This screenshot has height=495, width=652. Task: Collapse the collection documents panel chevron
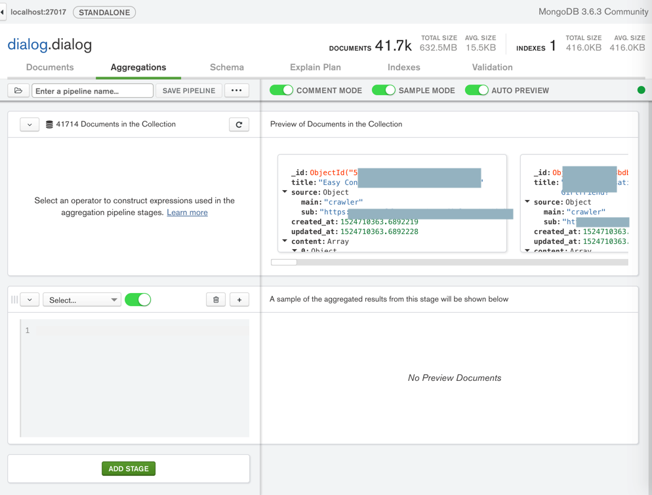pos(30,125)
